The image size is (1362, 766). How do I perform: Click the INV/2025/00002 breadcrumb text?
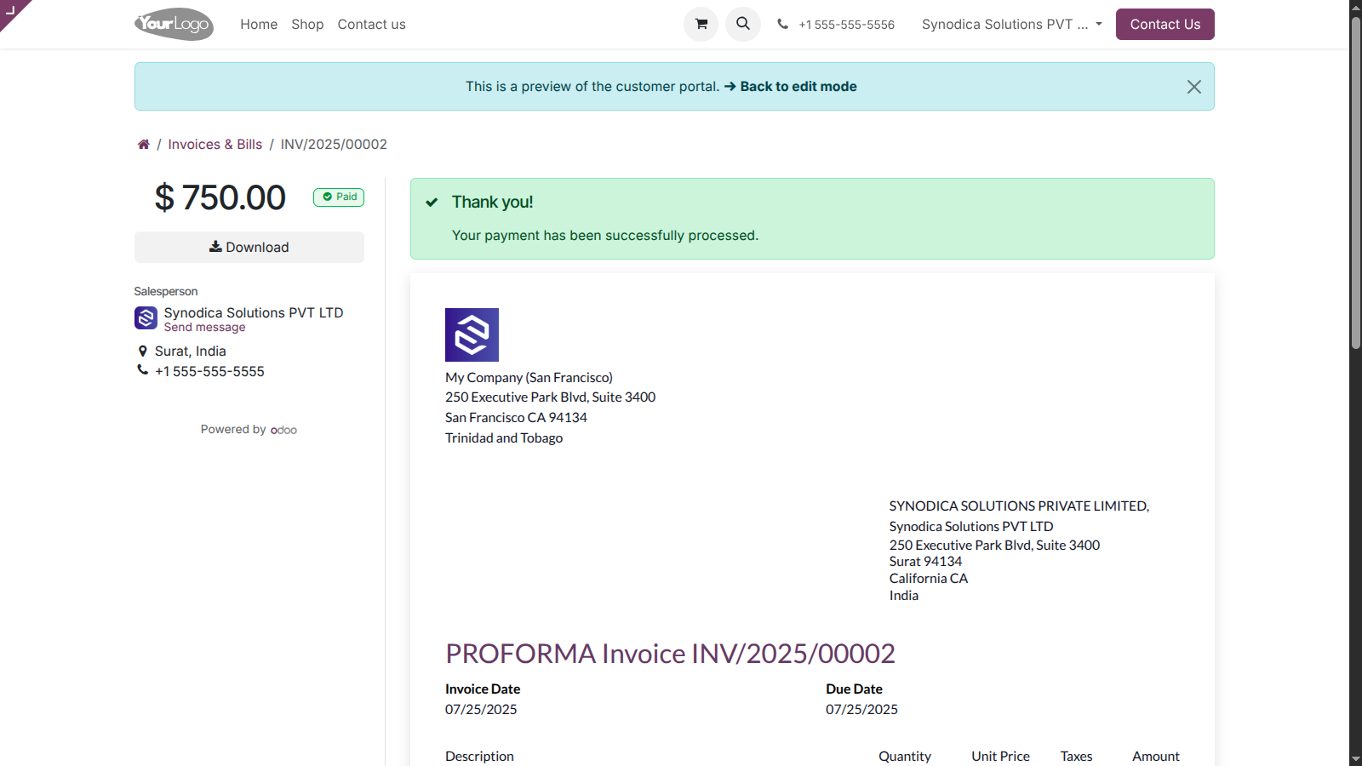tap(334, 145)
